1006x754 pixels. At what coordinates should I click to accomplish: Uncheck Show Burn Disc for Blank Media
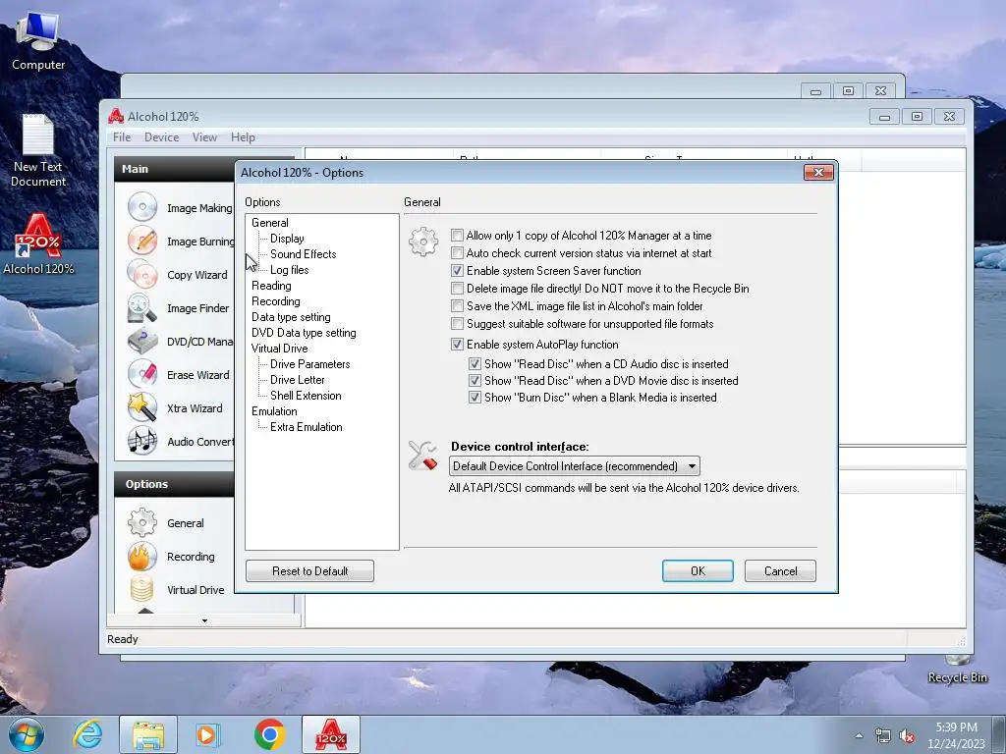point(475,397)
